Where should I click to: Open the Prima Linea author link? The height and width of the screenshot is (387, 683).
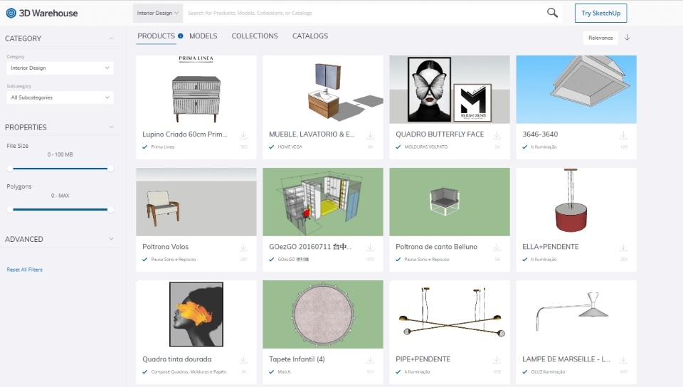tap(162, 147)
